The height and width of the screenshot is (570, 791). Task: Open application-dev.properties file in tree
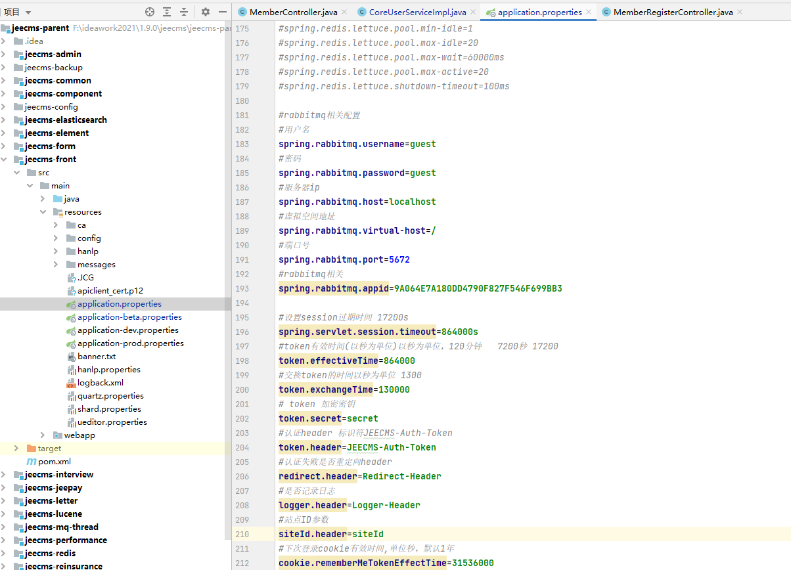point(127,330)
